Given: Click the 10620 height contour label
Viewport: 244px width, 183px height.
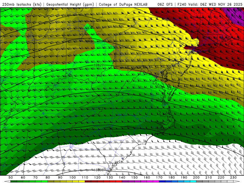Looking at the screenshot, I should [x=99, y=65].
